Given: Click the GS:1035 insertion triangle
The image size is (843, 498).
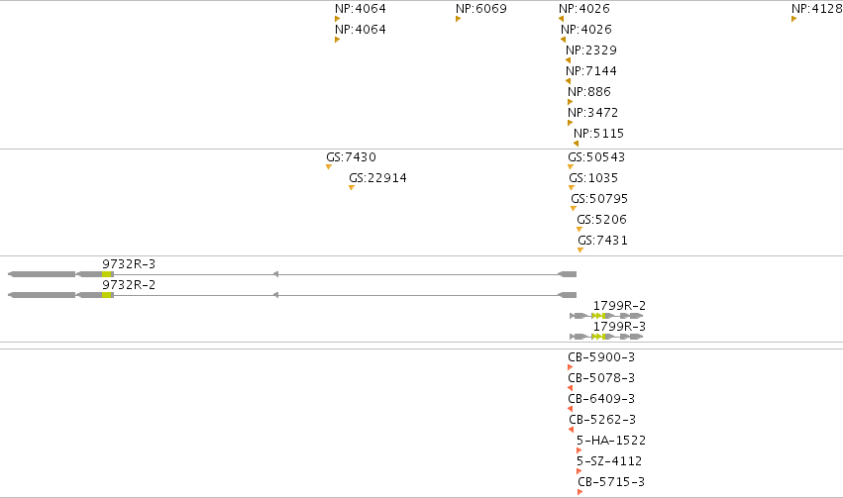Looking at the screenshot, I should point(572,187).
